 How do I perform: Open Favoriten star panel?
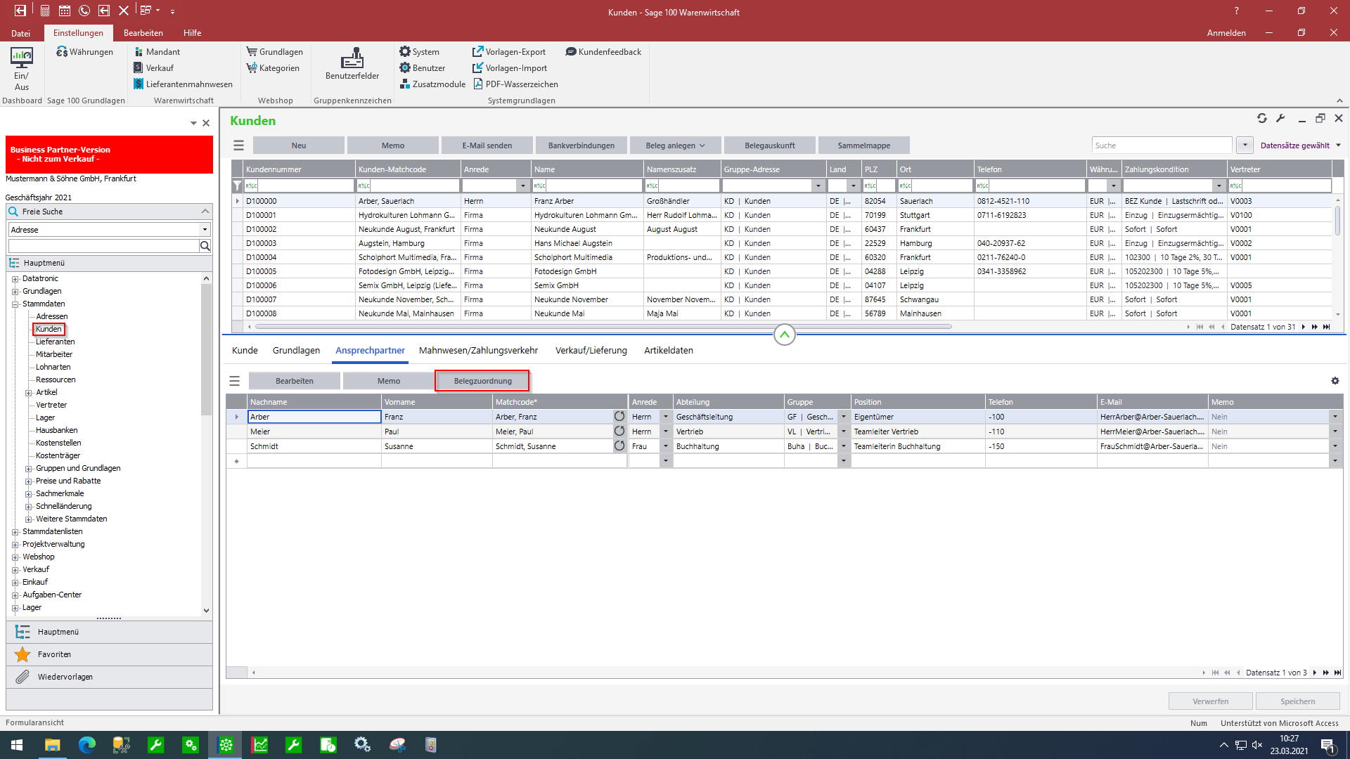pyautogui.click(x=109, y=654)
